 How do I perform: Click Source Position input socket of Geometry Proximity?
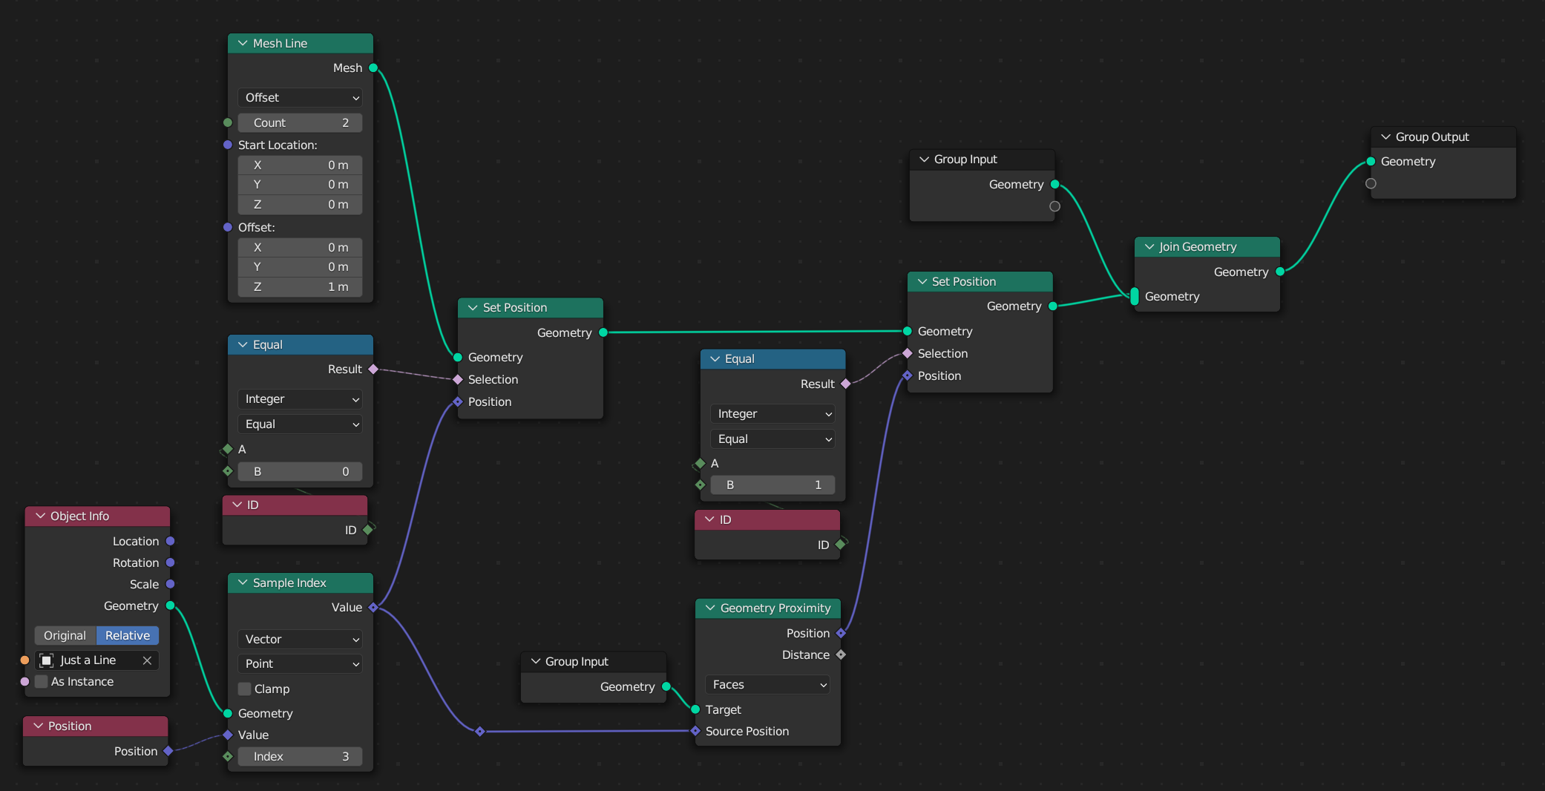695,731
